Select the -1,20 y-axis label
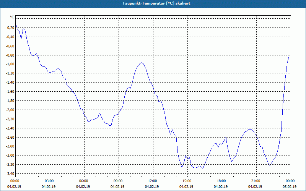This screenshot has width=306, height=191. 10,73
